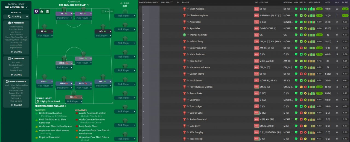Open the Attacking mentality dropdown
Viewport: 350px width, 142px height.
click(16, 17)
